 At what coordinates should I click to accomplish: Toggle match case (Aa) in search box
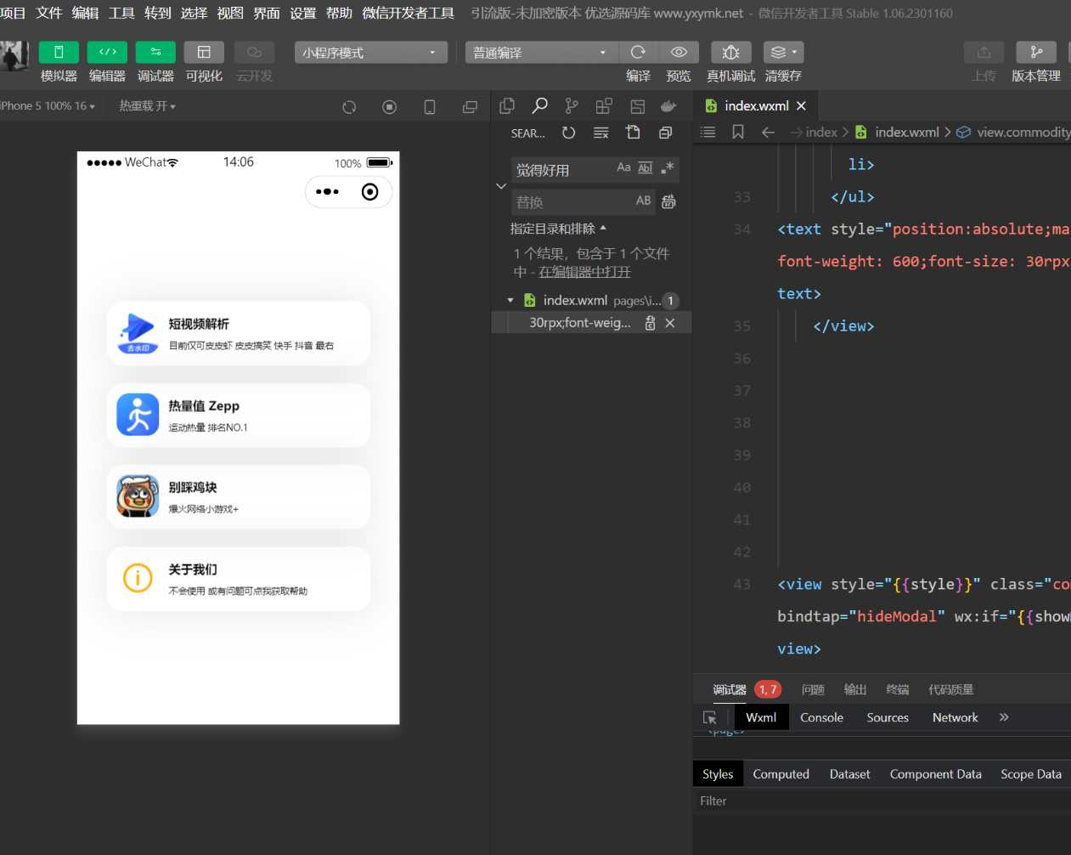(623, 168)
